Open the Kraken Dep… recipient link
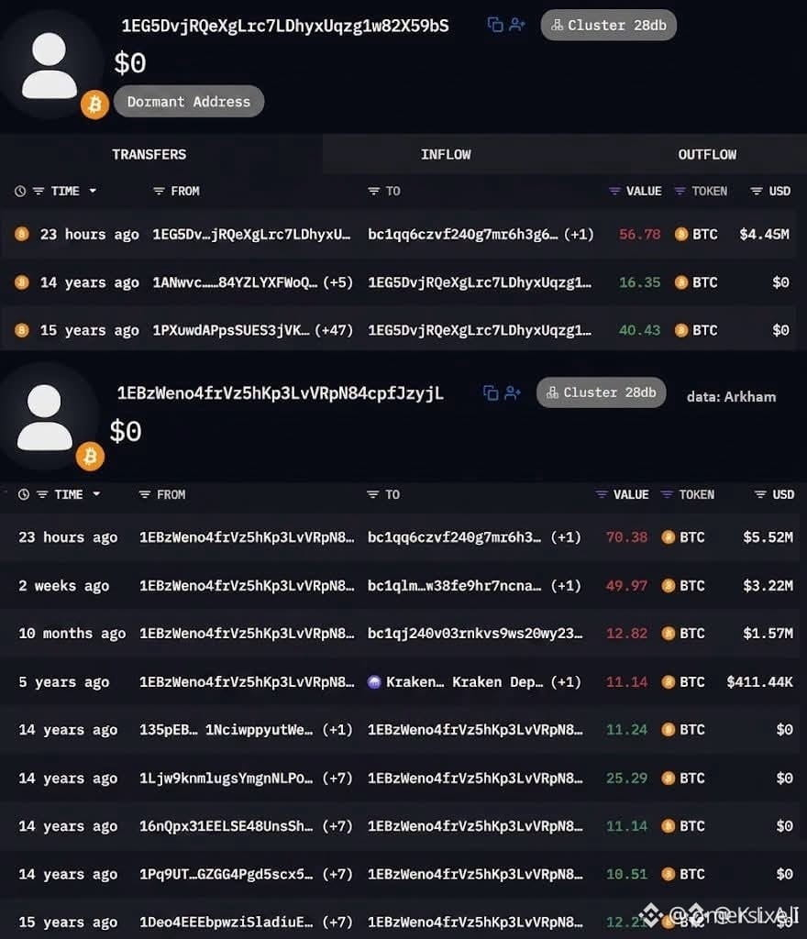 click(497, 682)
